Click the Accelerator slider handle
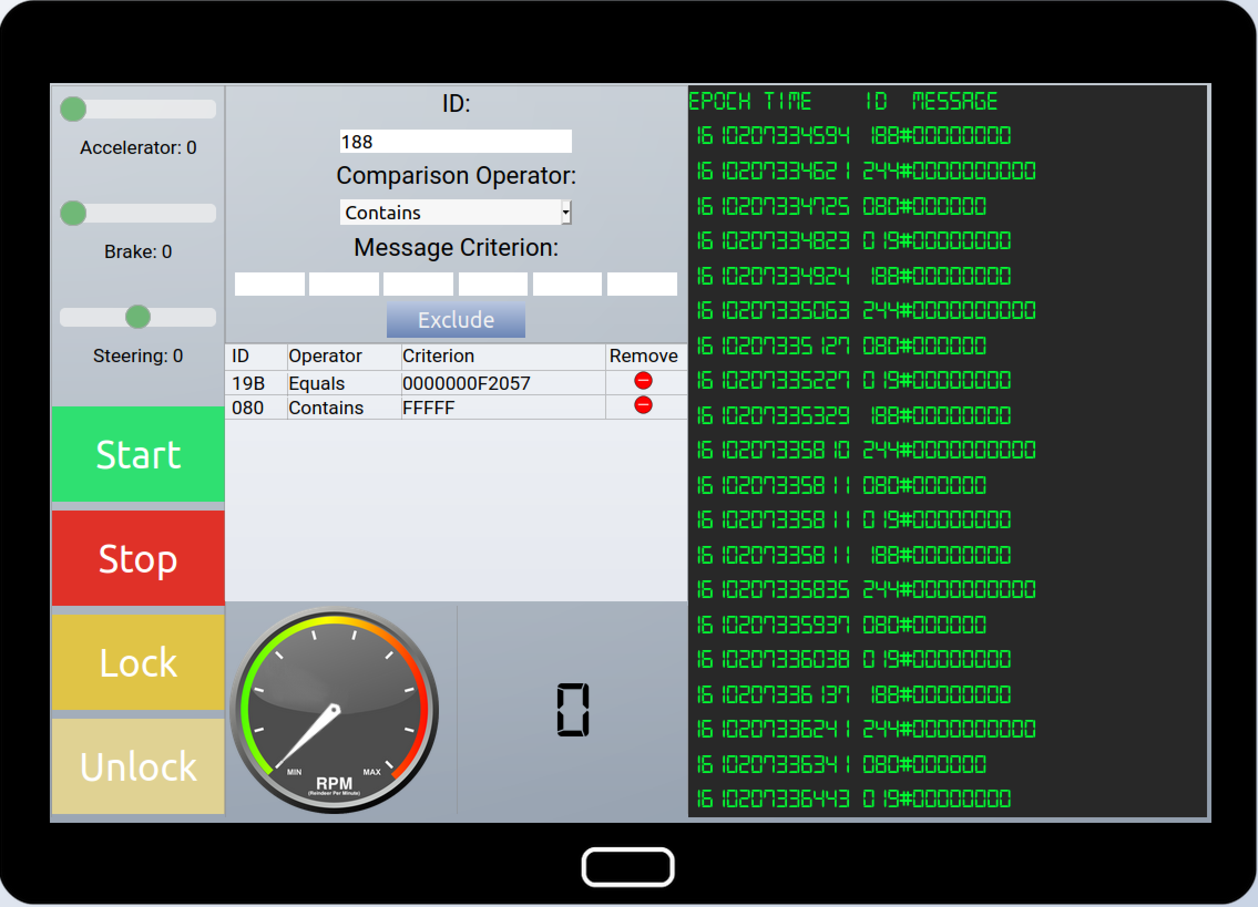This screenshot has height=907, width=1258. (x=73, y=109)
